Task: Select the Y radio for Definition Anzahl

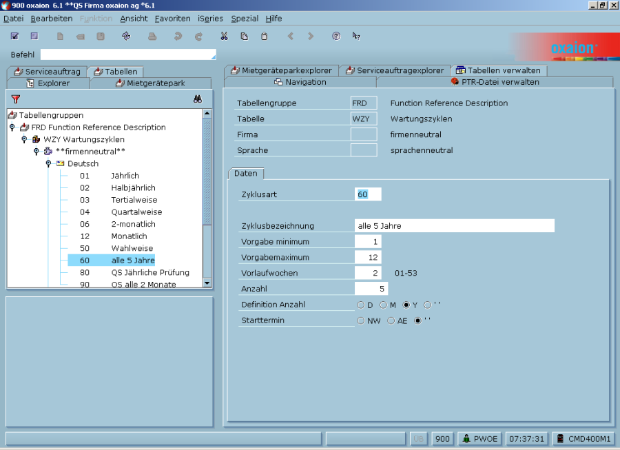Action: click(406, 305)
